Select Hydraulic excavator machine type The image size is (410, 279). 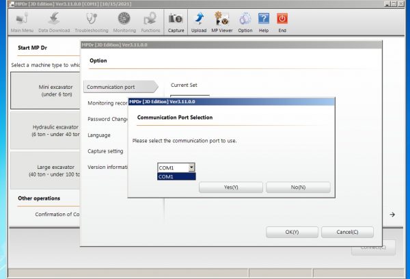(x=45, y=131)
